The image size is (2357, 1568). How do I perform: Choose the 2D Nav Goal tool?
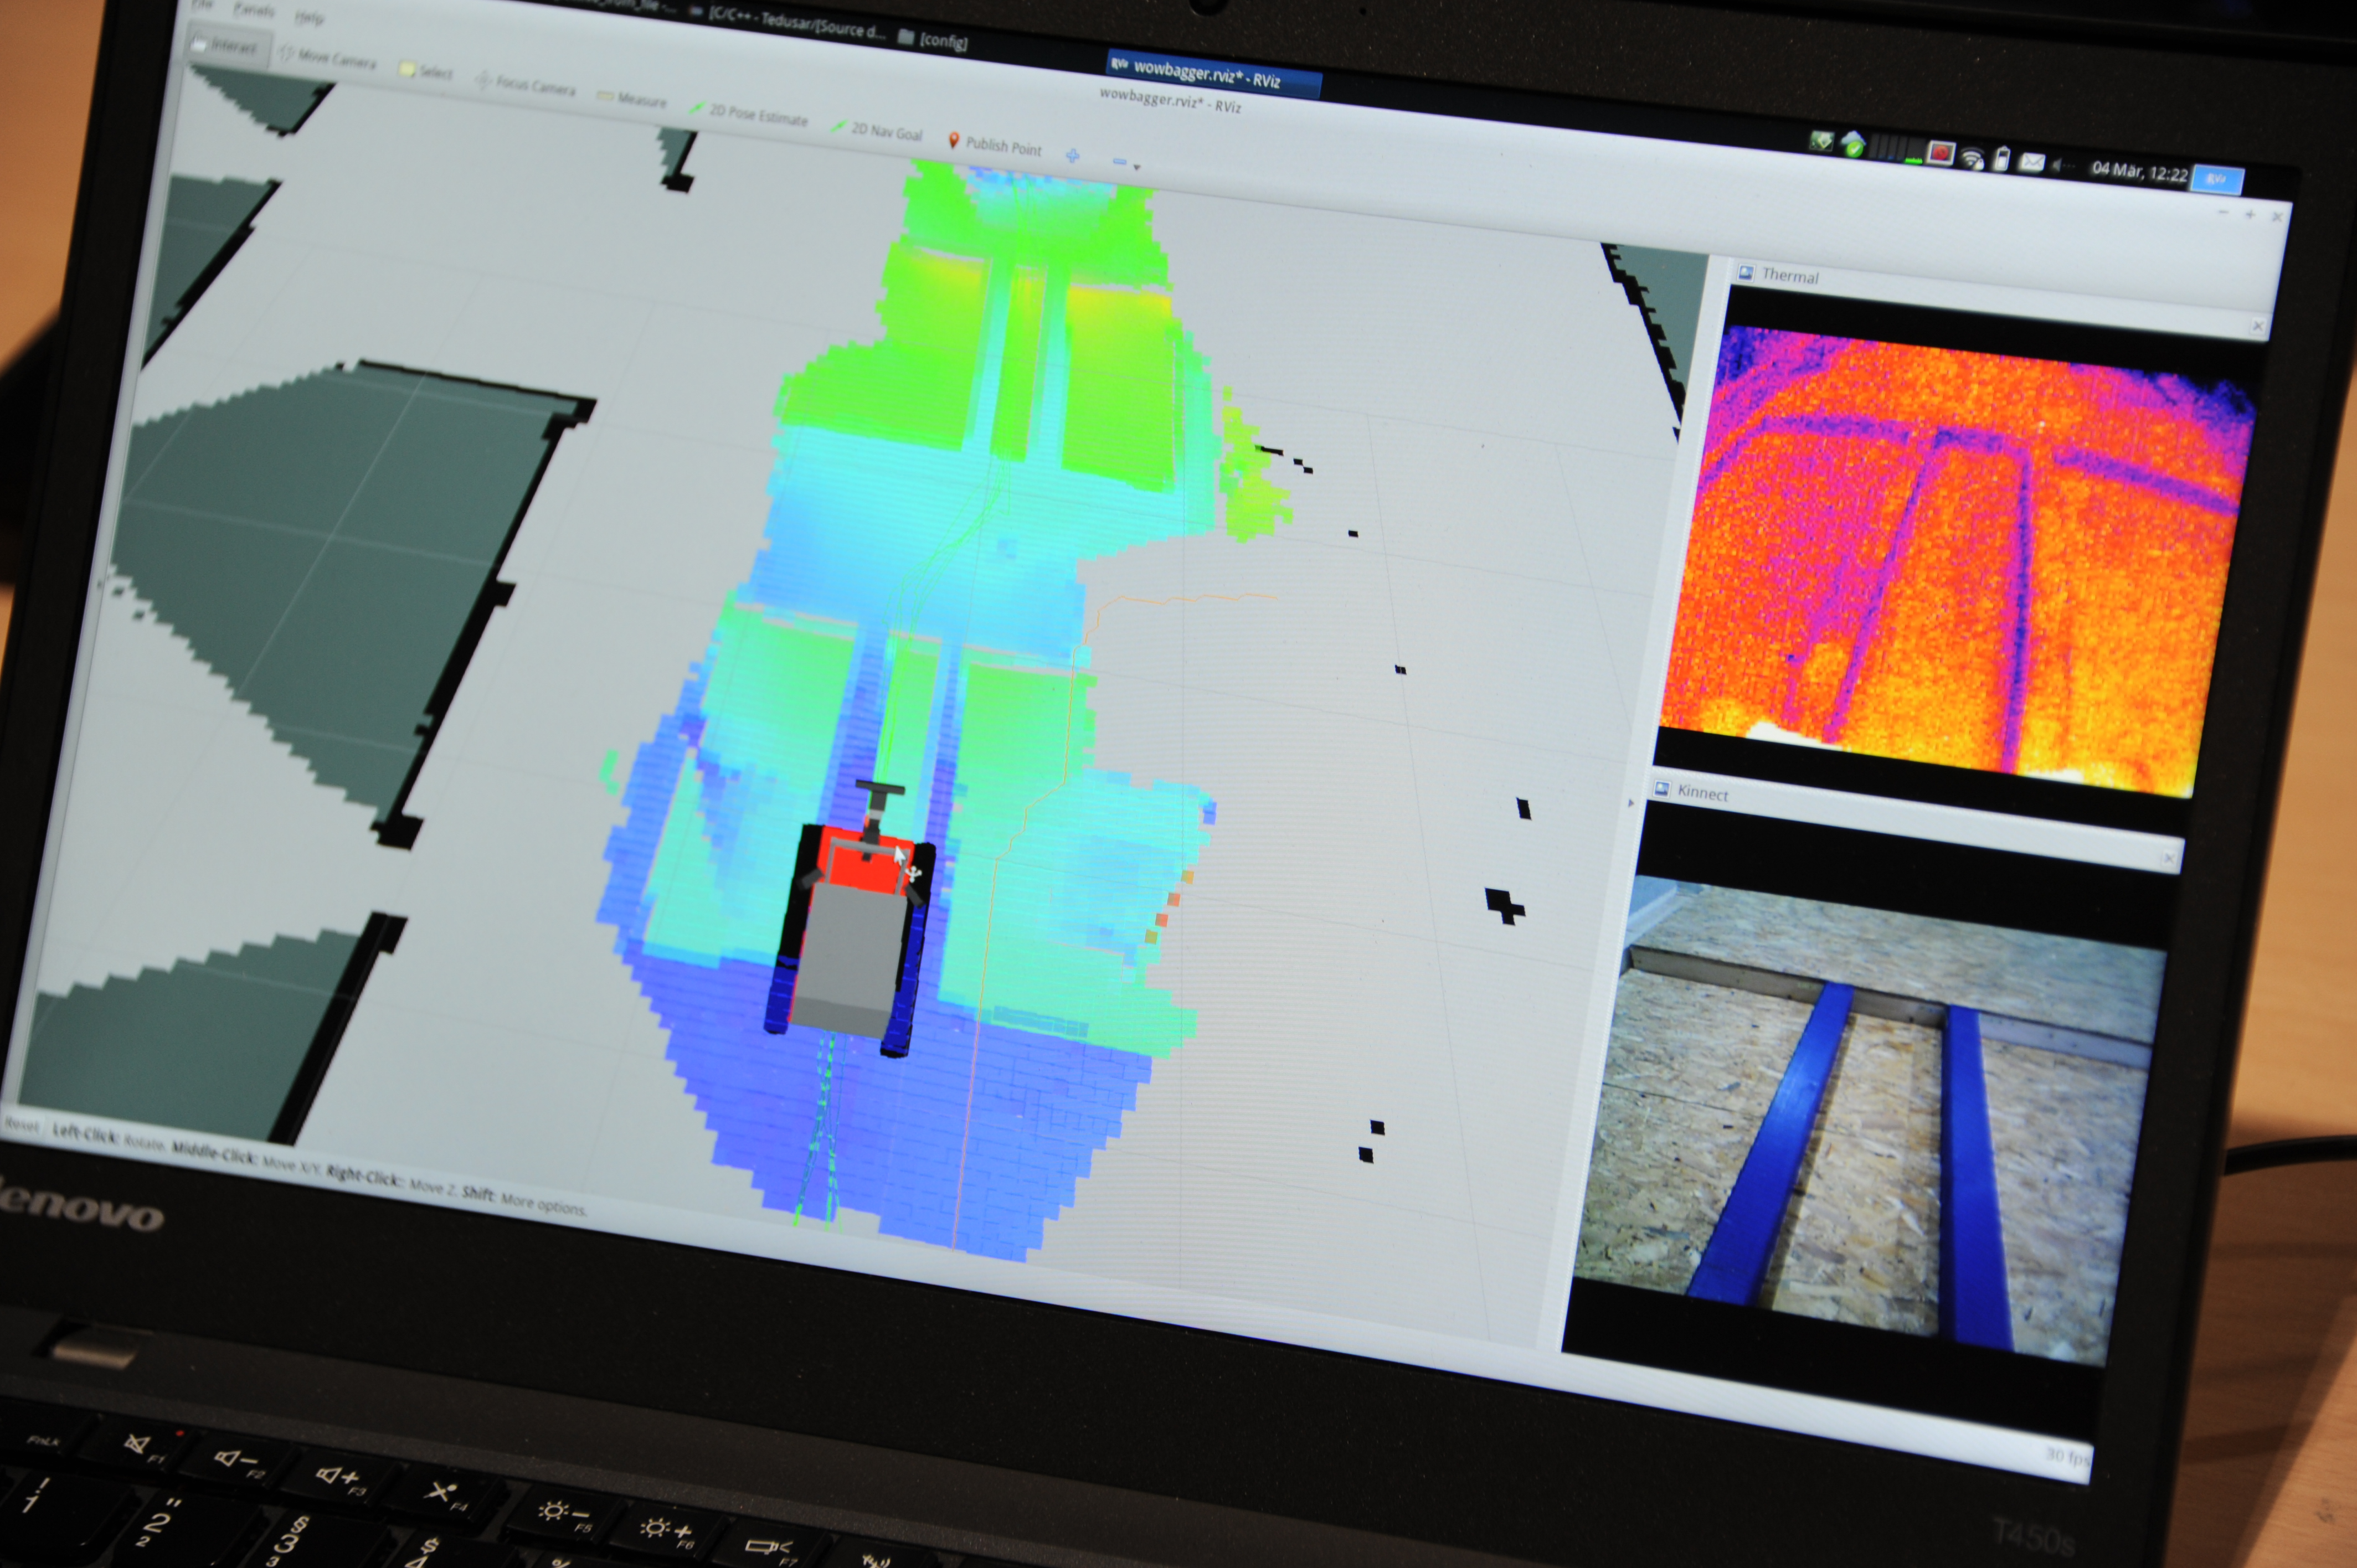pos(877,130)
